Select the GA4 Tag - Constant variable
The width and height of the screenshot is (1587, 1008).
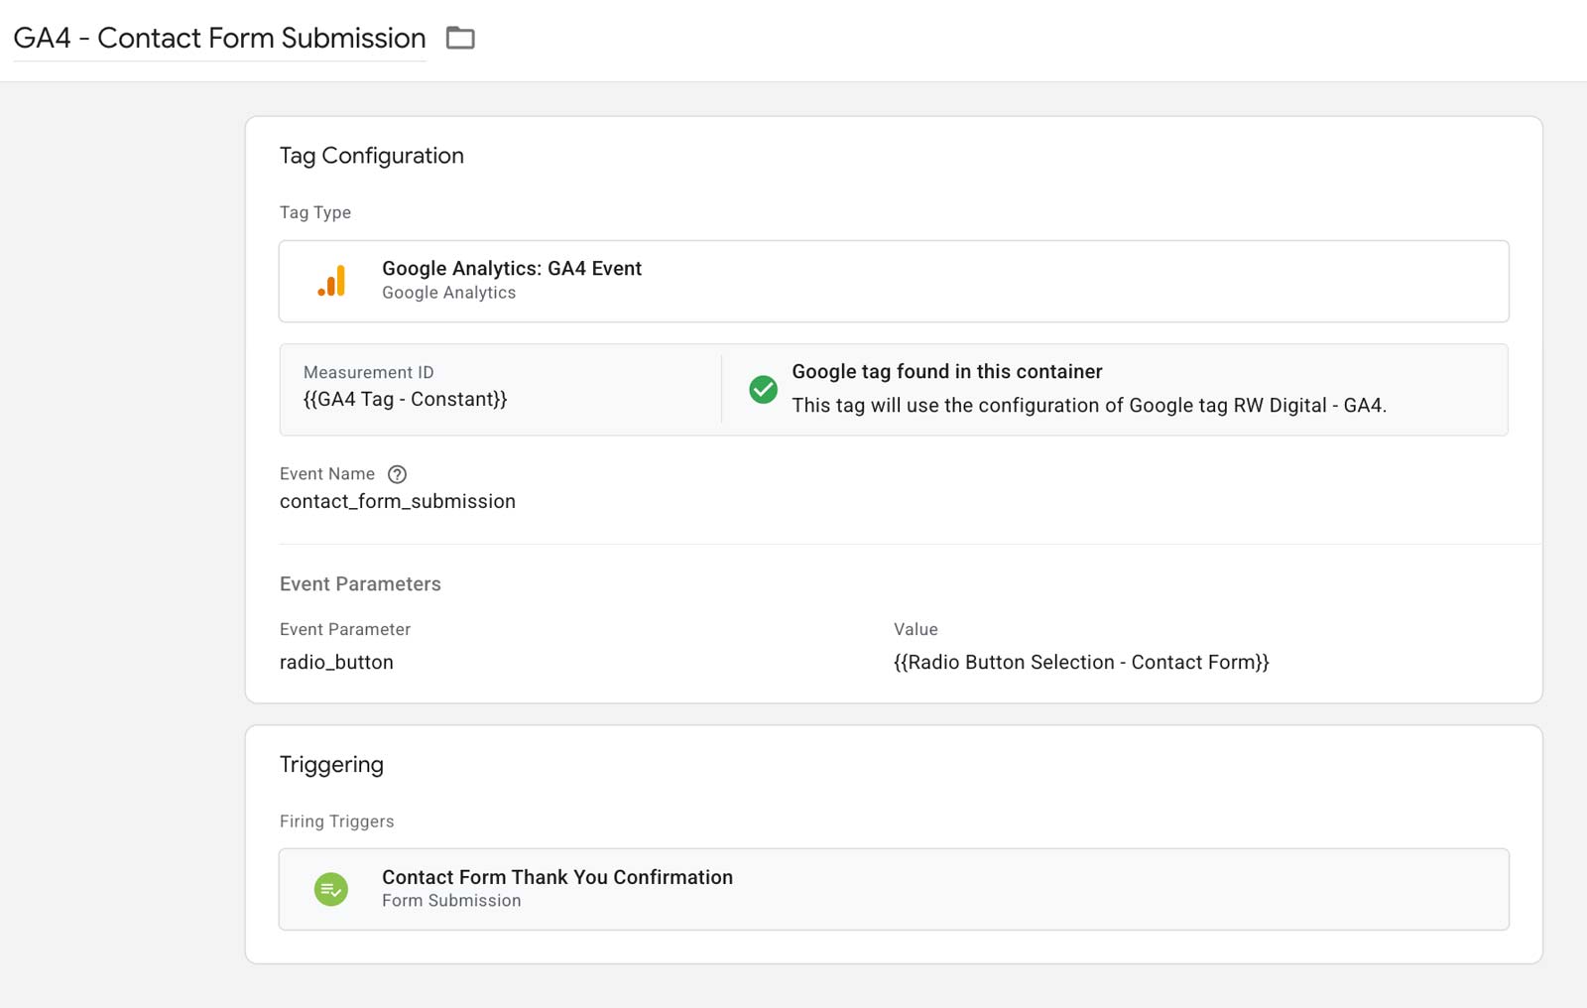pyautogui.click(x=406, y=399)
